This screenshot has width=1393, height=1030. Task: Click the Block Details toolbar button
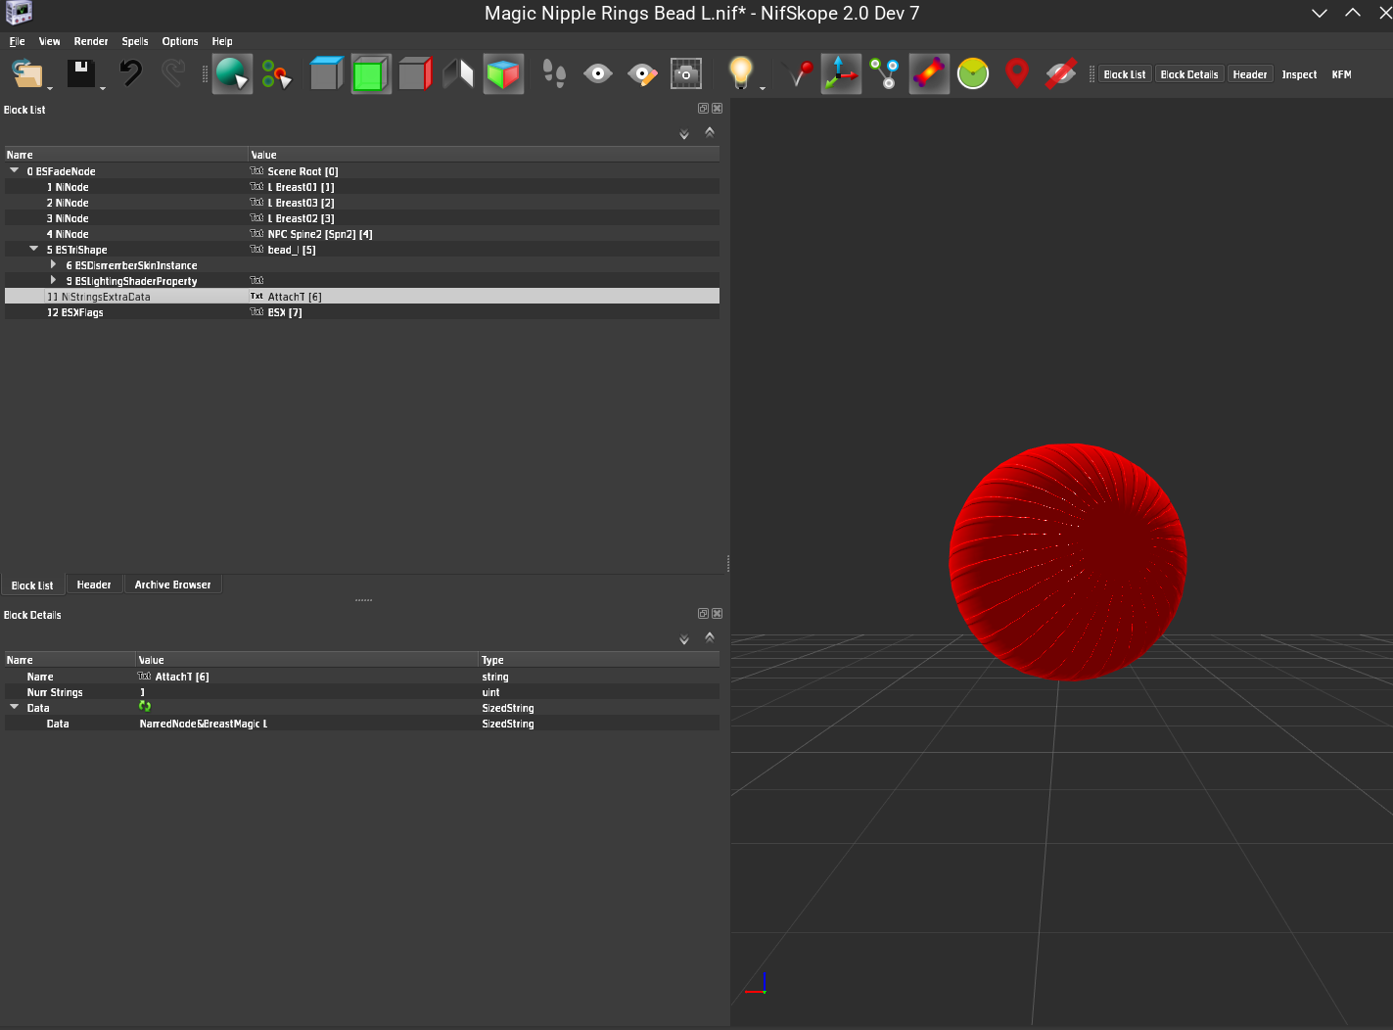[x=1189, y=74]
